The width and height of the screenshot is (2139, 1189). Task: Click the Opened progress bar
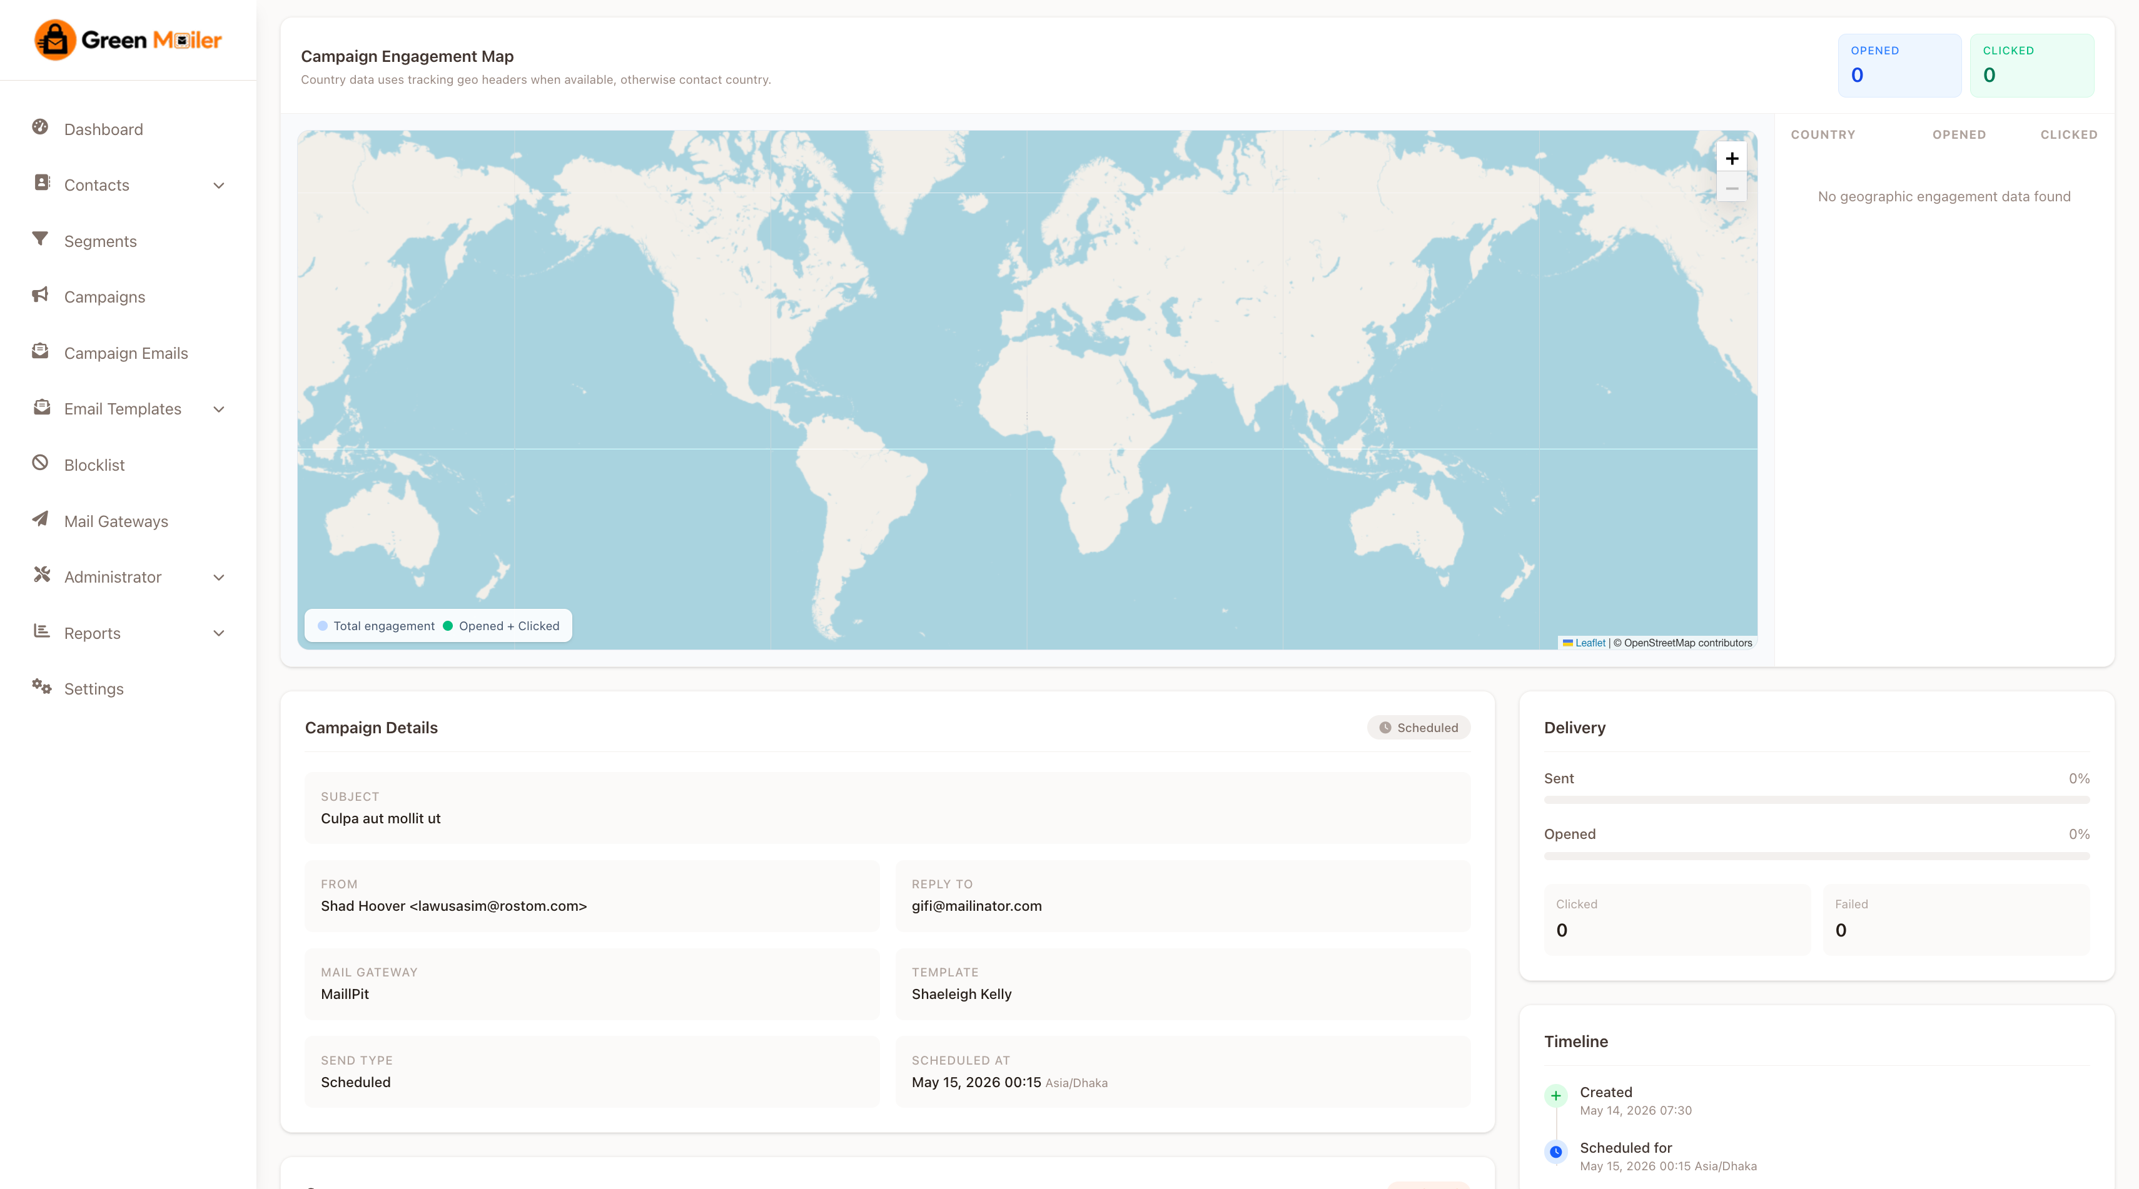pyautogui.click(x=1816, y=855)
